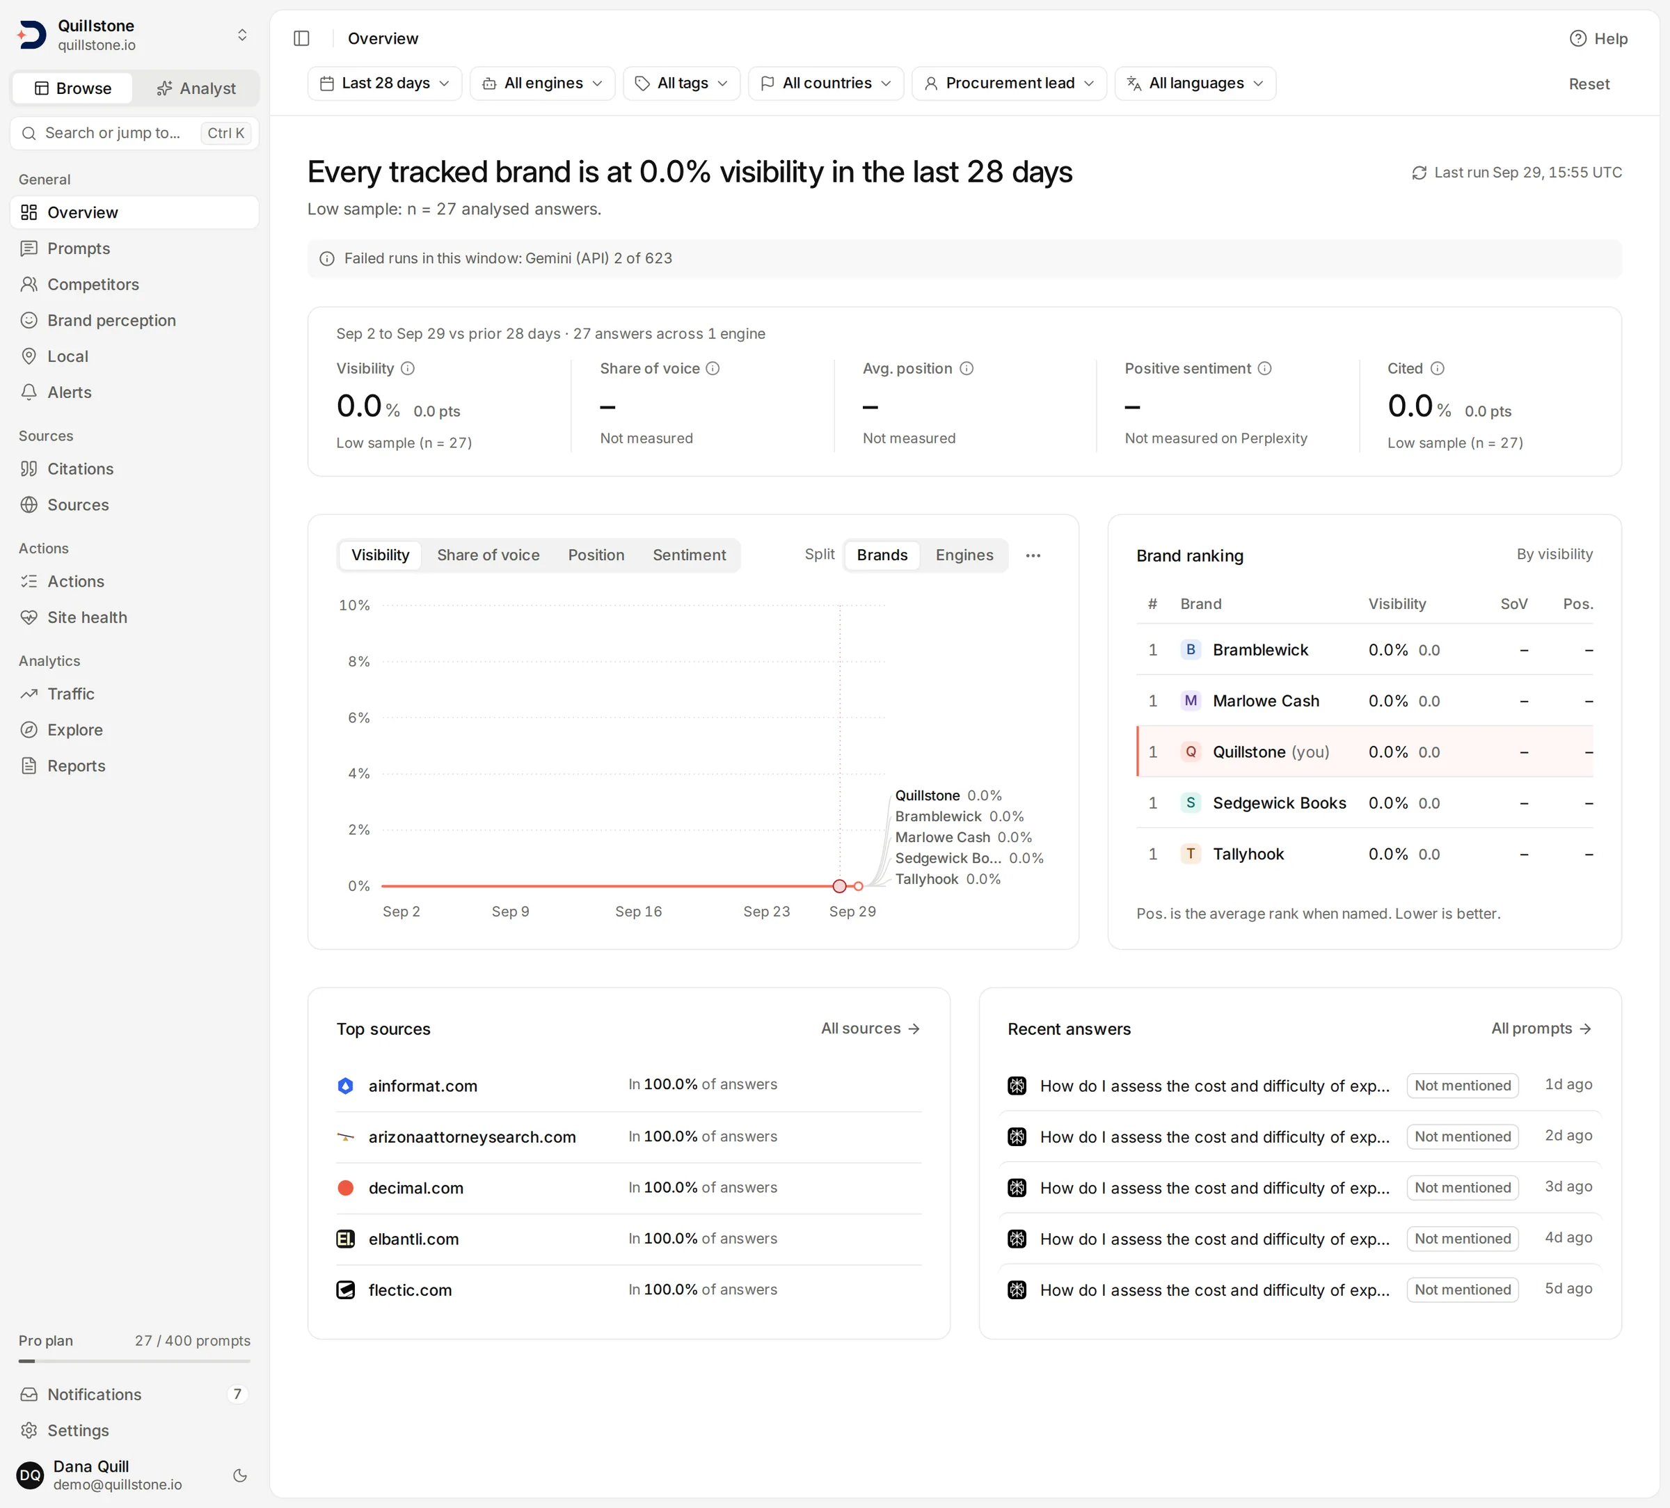Open Settings in the sidebar
The image size is (1670, 1508).
(134, 1430)
